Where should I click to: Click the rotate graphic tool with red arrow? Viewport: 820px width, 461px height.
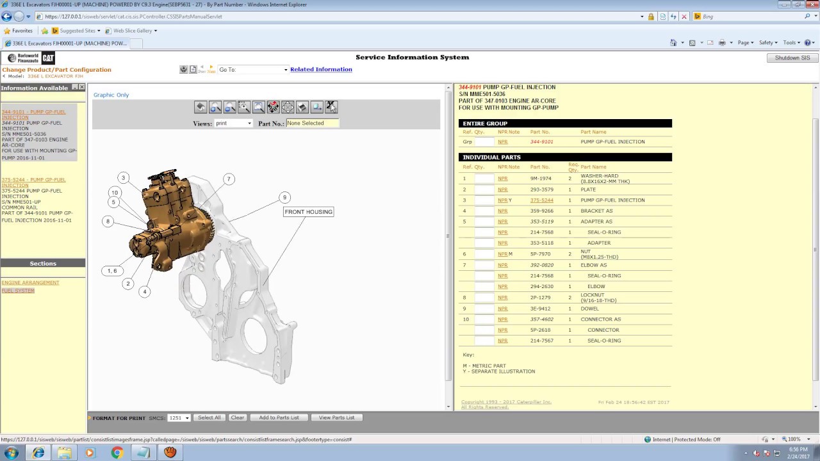(x=274, y=107)
